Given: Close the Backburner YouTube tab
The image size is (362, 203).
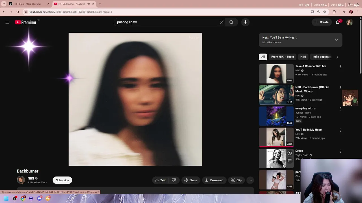Looking at the screenshot, I should 93,4.
